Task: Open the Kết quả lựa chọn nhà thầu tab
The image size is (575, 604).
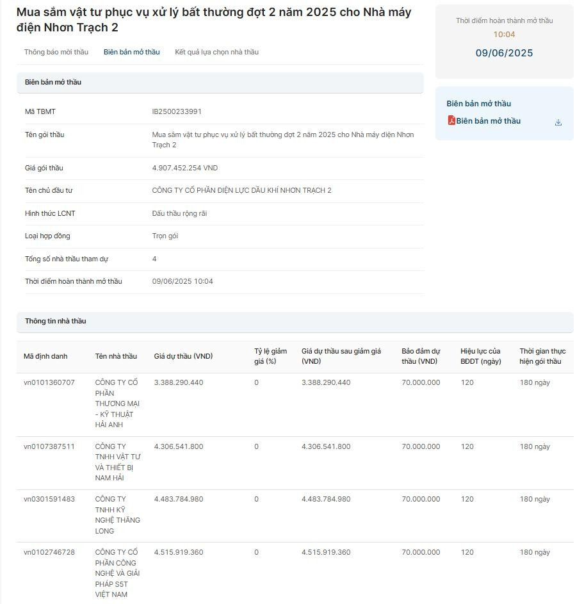Action: tap(216, 52)
